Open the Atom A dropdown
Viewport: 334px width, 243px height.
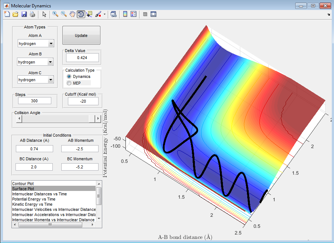[51, 44]
